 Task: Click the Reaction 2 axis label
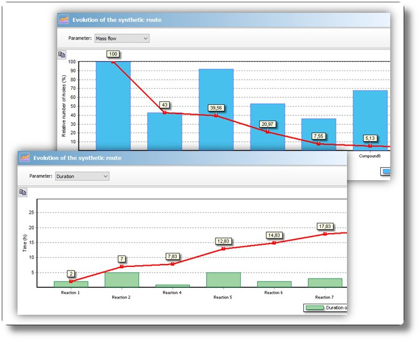(x=121, y=297)
